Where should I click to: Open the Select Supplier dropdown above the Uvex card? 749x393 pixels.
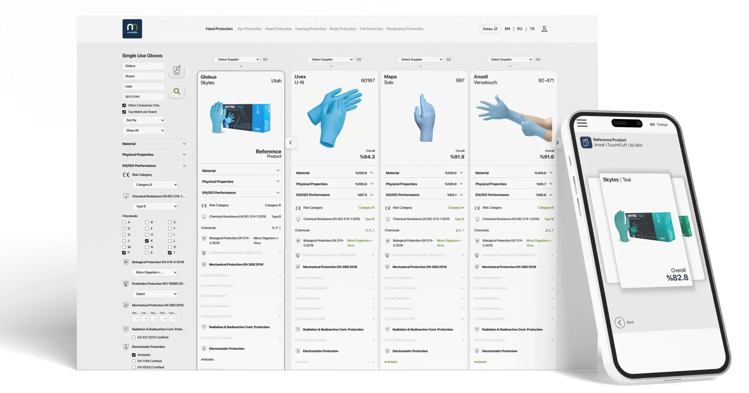(x=331, y=60)
